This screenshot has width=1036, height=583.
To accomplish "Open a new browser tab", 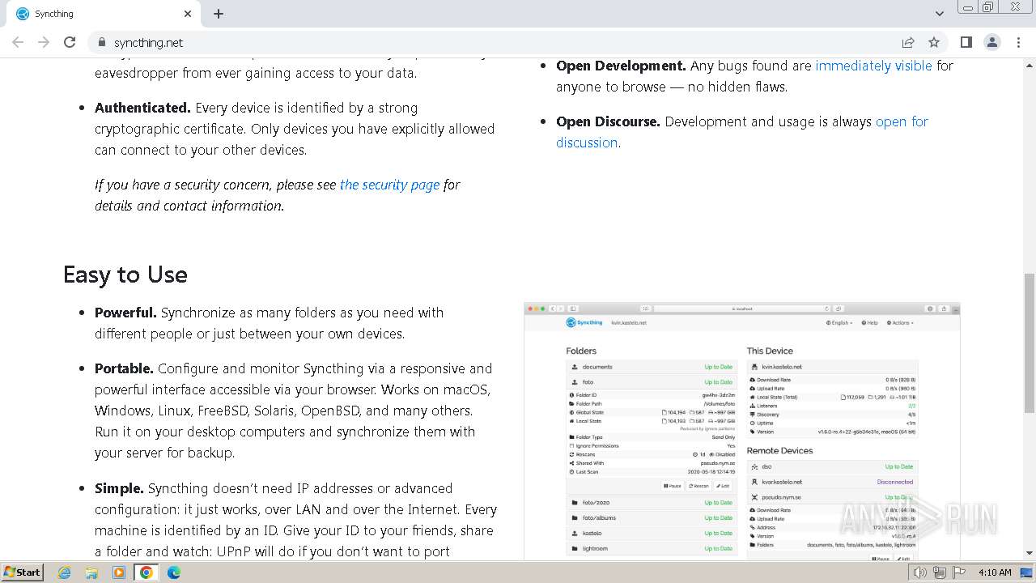I will pos(219,14).
